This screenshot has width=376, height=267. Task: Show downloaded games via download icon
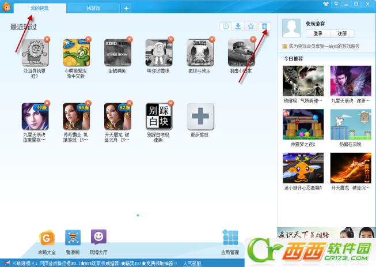tap(238, 26)
